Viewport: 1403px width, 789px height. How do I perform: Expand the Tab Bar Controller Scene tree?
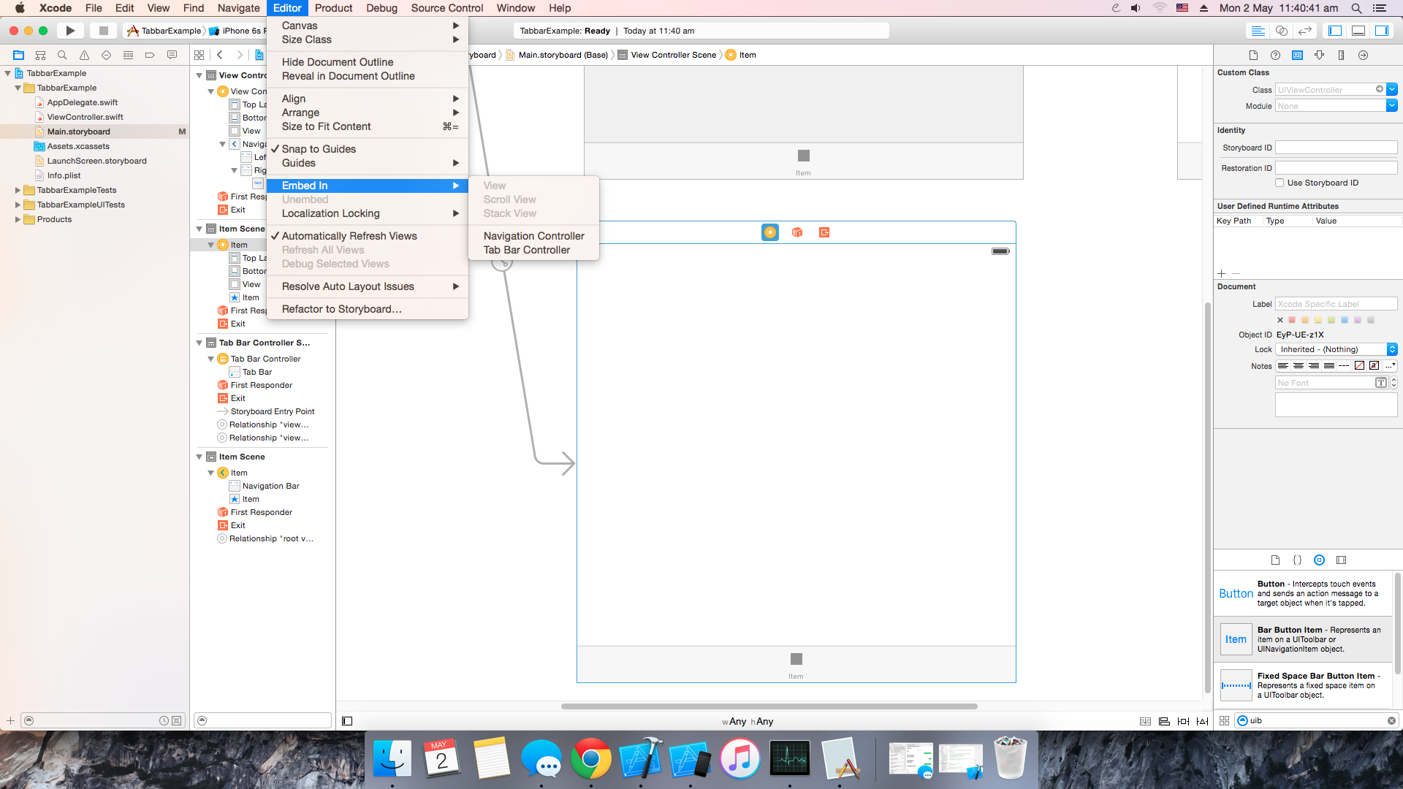pos(199,342)
